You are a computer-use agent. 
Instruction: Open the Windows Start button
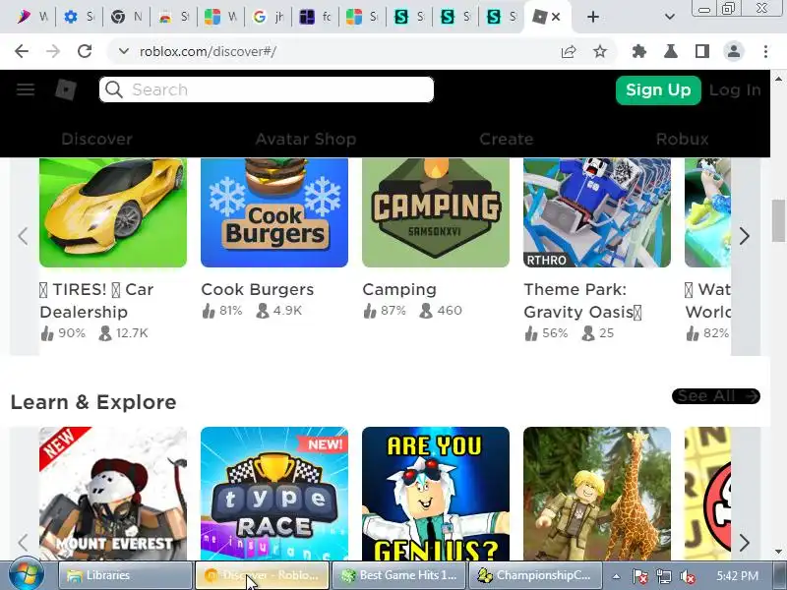[x=26, y=575]
